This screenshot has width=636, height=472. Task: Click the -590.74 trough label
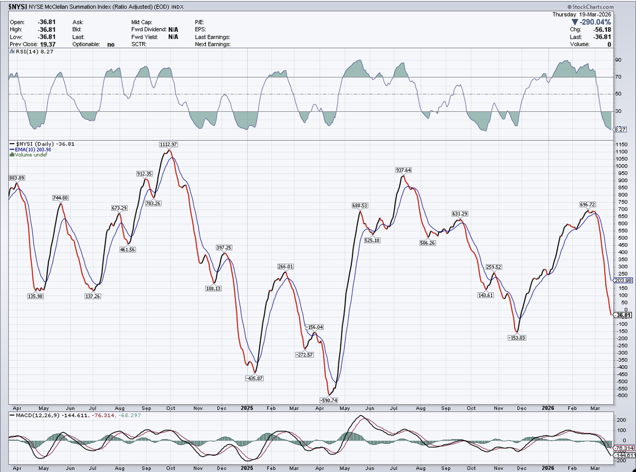[x=329, y=400]
